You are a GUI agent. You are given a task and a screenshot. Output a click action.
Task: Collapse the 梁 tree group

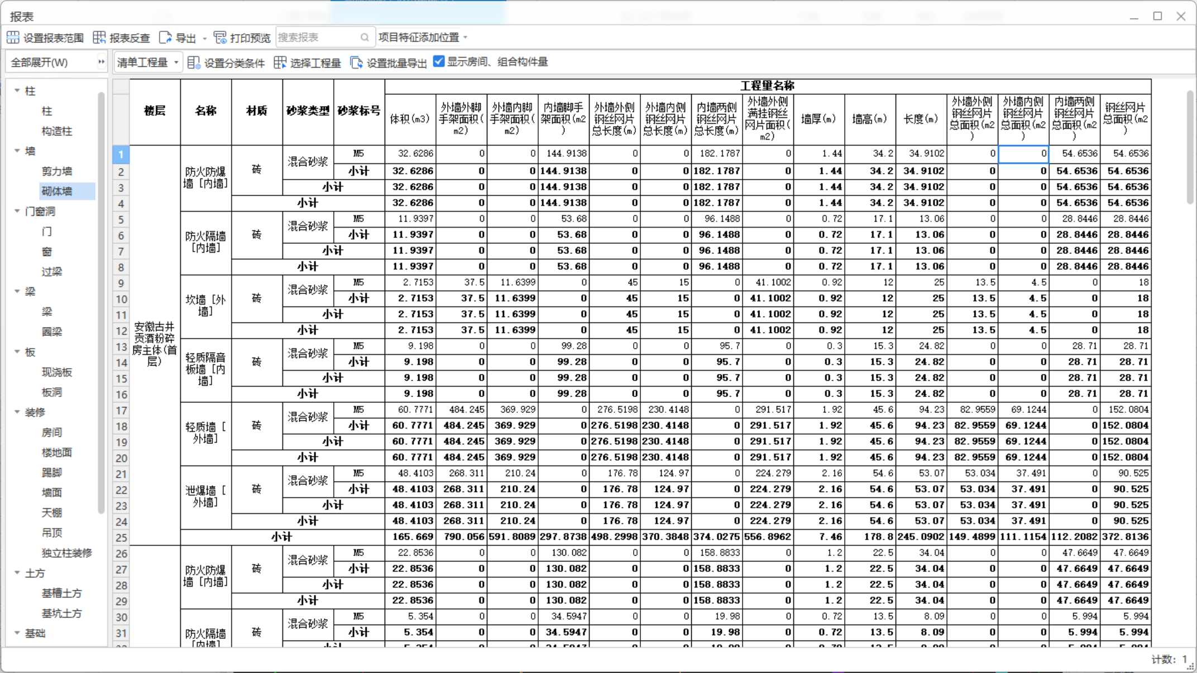point(17,291)
